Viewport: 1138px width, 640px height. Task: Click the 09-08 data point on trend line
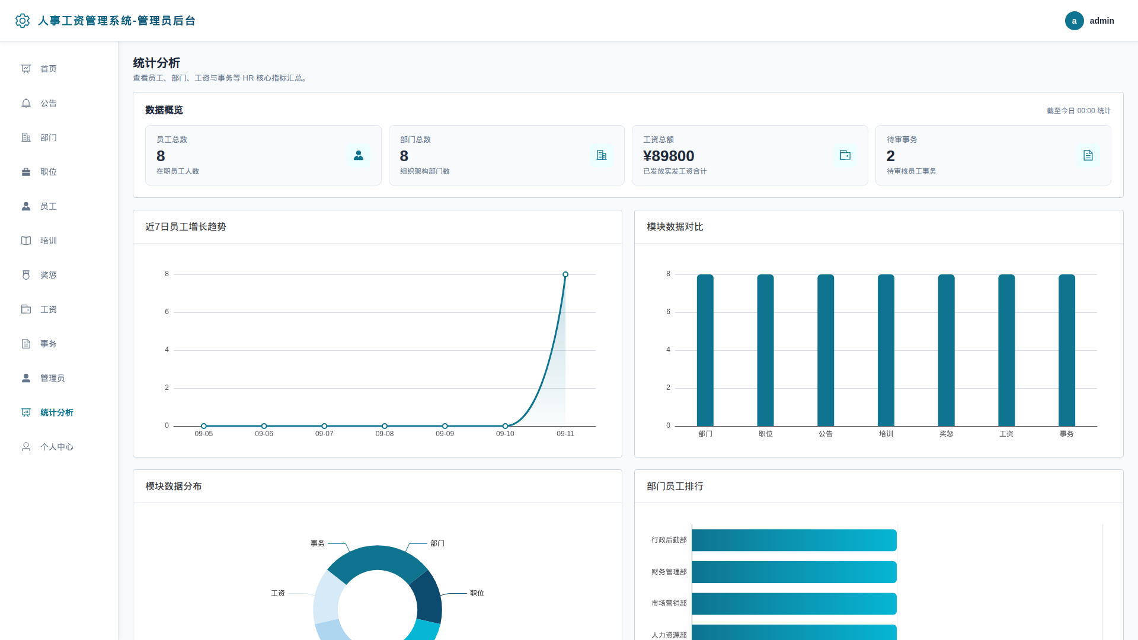pos(385,426)
